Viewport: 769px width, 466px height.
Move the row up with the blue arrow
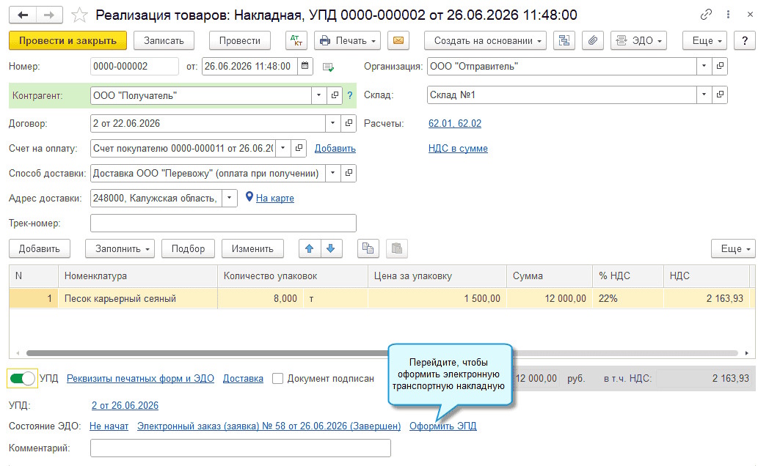point(310,248)
